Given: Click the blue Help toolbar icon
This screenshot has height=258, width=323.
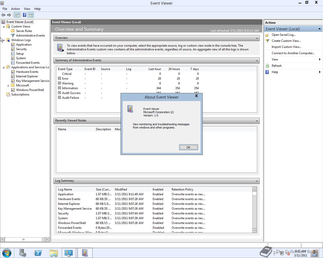Looking at the screenshot, I should [x=24, y=15].
